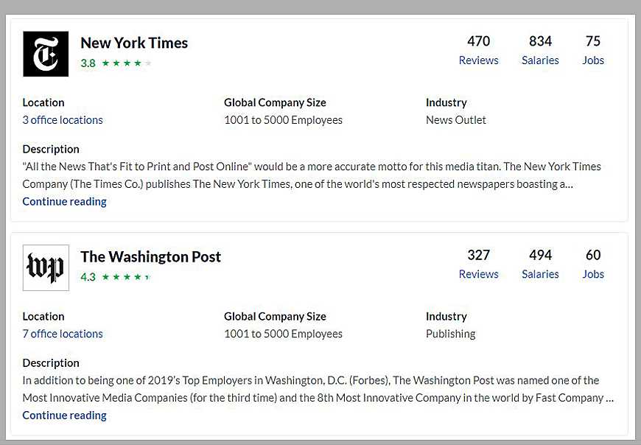Open The Washington Post company title

click(150, 256)
